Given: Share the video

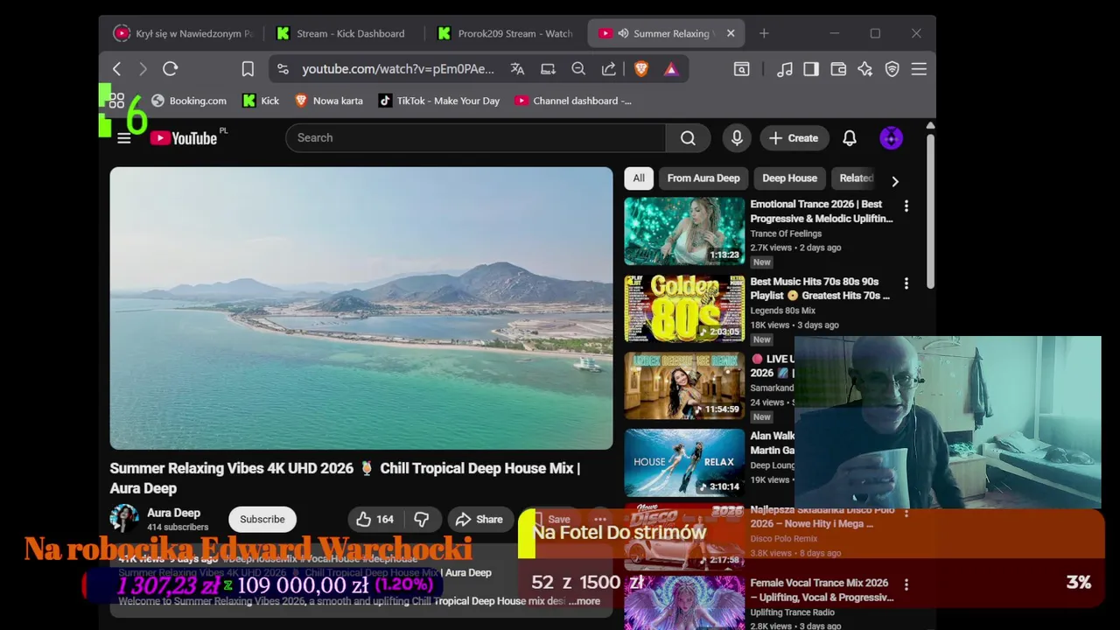Looking at the screenshot, I should pos(479,520).
